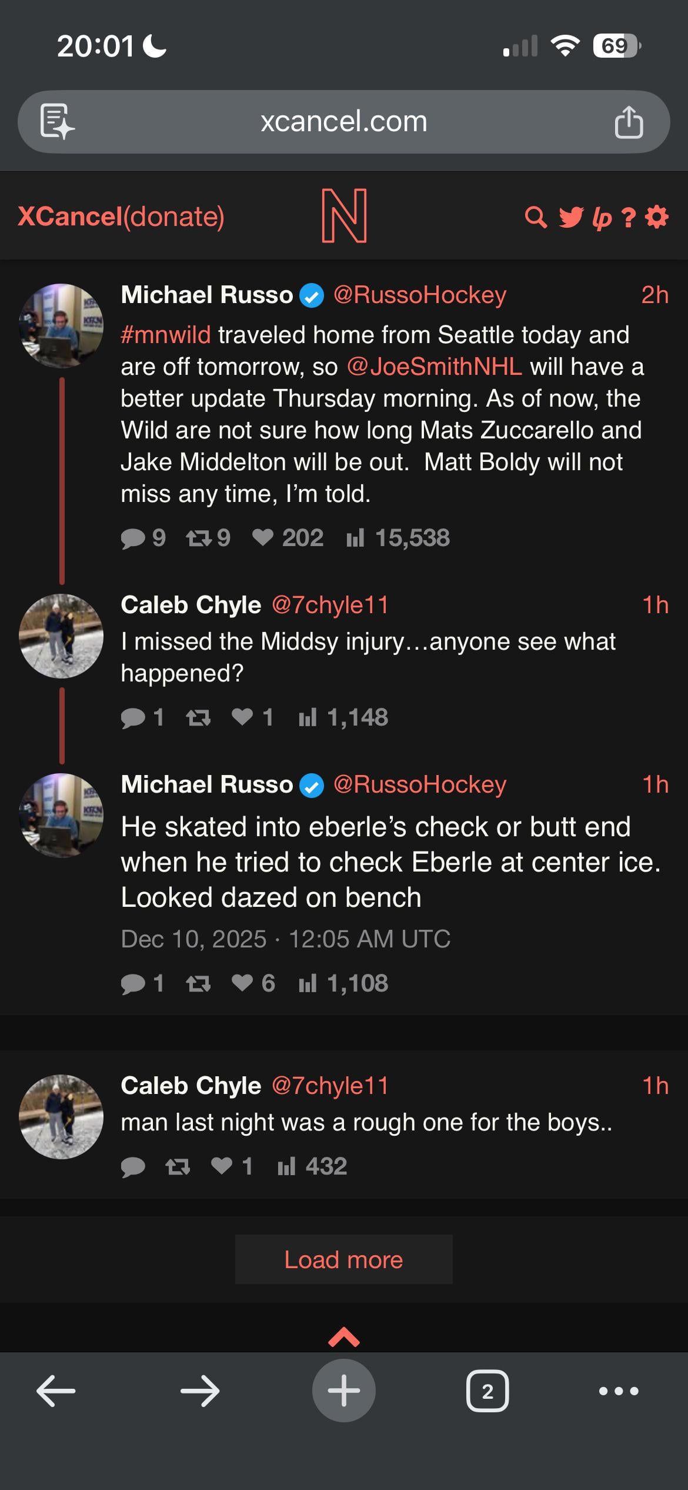Tap the heart icon with 202 likes
The width and height of the screenshot is (688, 1490).
263,537
